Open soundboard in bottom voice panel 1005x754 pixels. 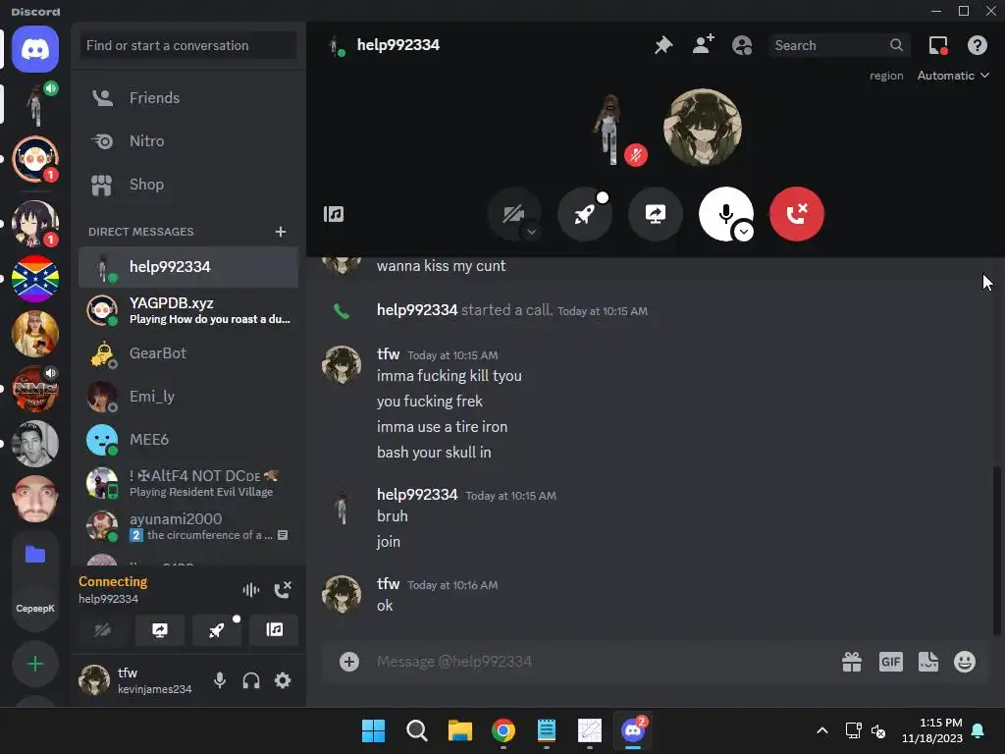(x=274, y=630)
